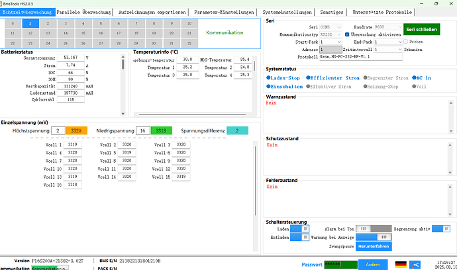
Task: Open Sonstiges tab
Action: click(332, 12)
